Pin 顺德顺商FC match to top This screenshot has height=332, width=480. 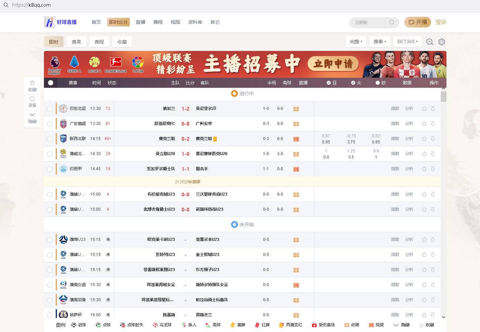point(433,124)
